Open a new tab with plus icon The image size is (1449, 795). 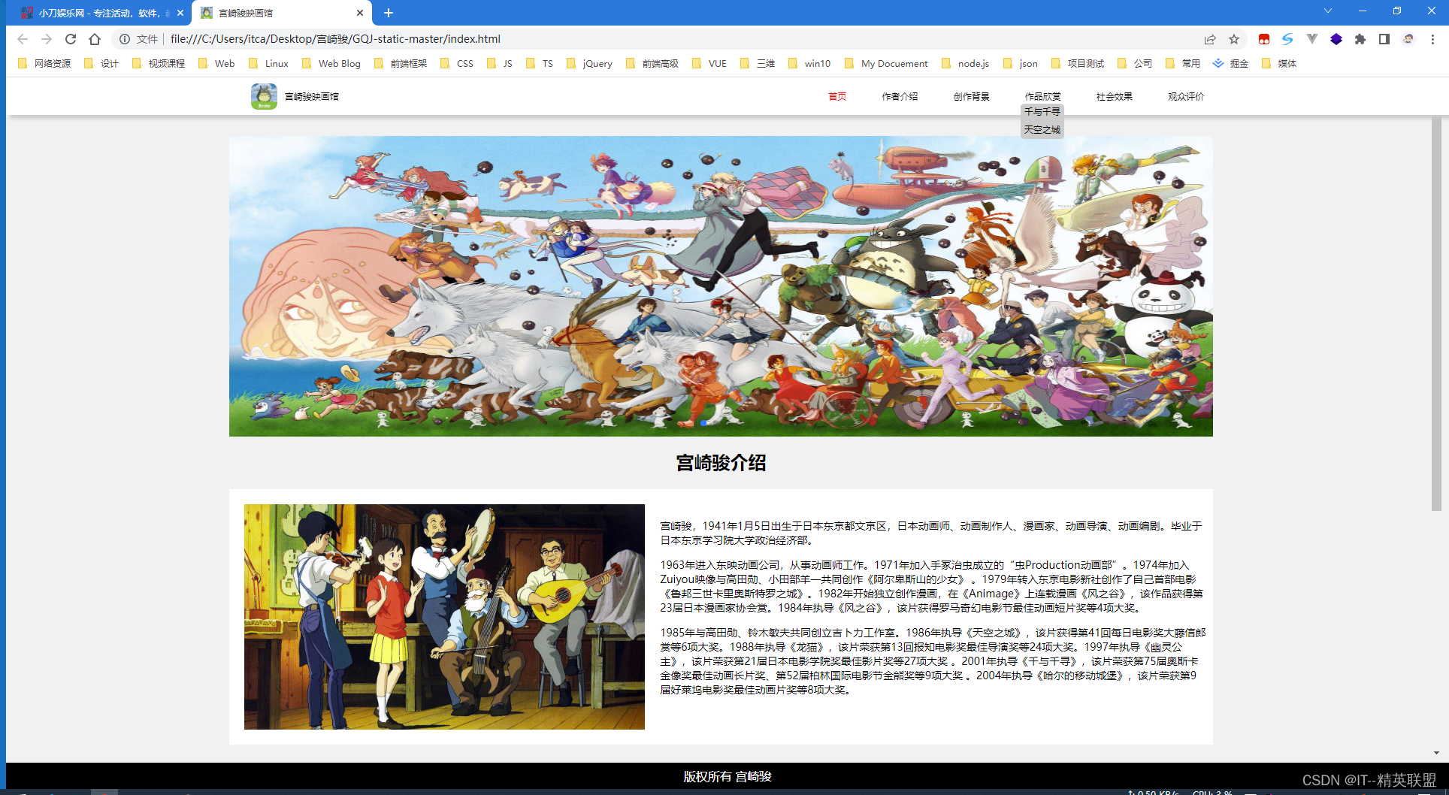[389, 13]
